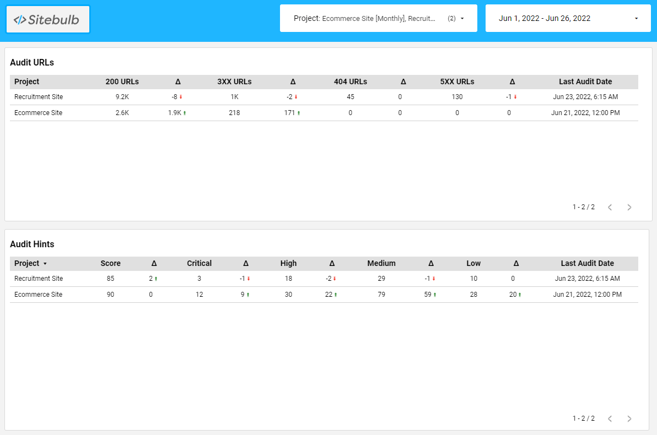The image size is (657, 435).
Task: Click Jun 23, 2022 date in Audit URLs
Action: tap(585, 97)
